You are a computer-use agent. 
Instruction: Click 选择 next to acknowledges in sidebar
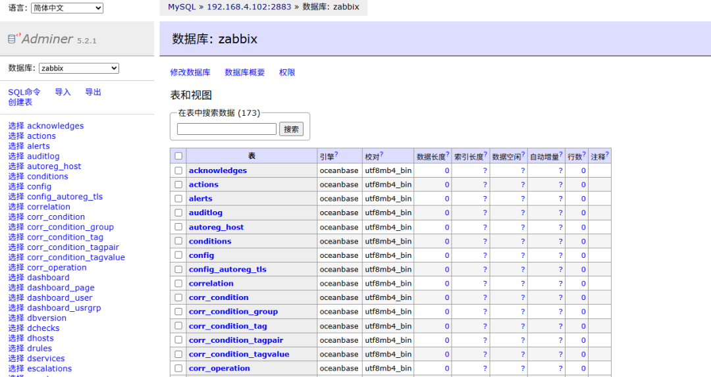pyautogui.click(x=16, y=126)
